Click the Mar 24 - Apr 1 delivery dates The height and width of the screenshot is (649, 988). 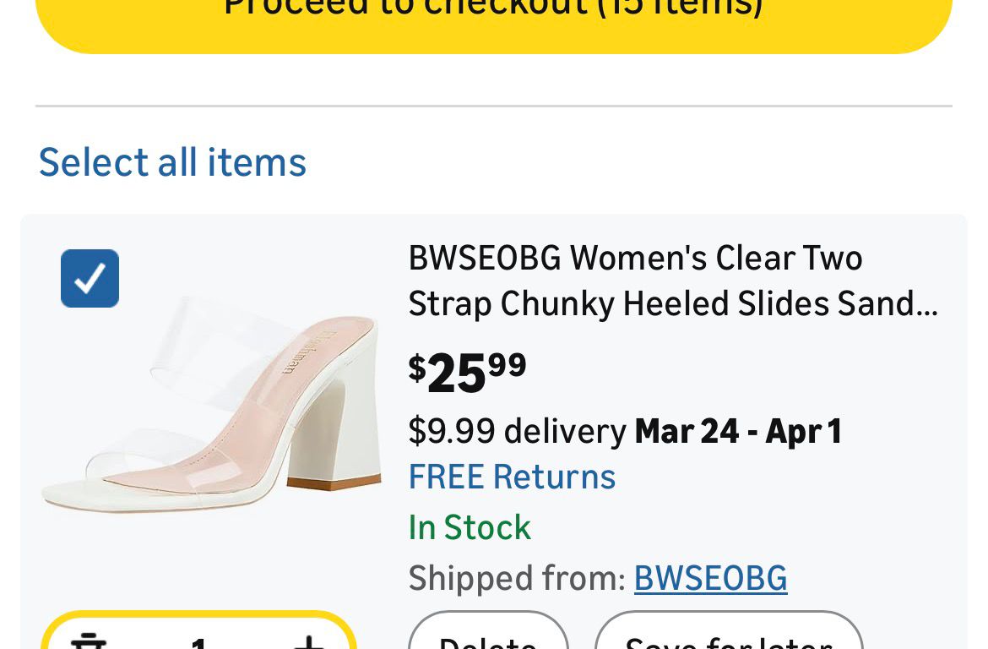click(x=738, y=431)
